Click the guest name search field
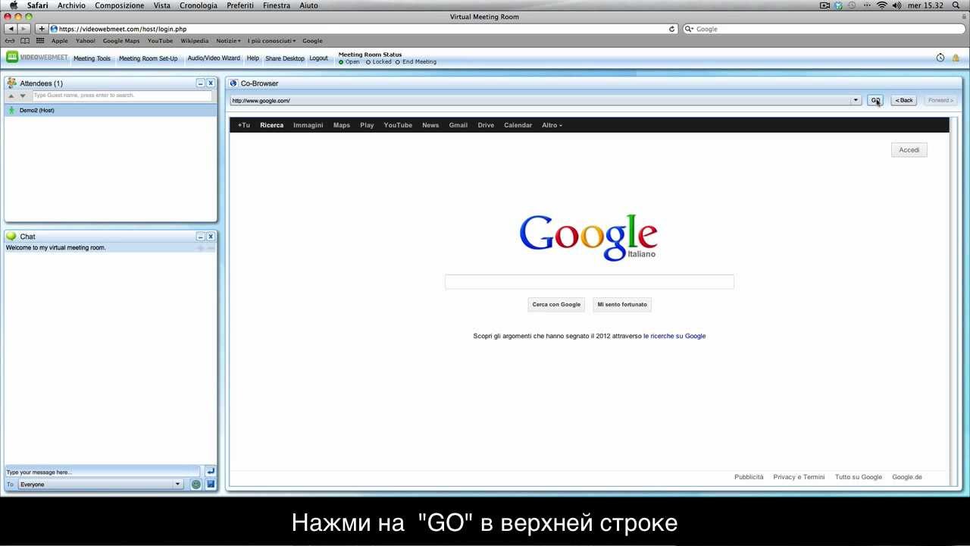 (122, 96)
